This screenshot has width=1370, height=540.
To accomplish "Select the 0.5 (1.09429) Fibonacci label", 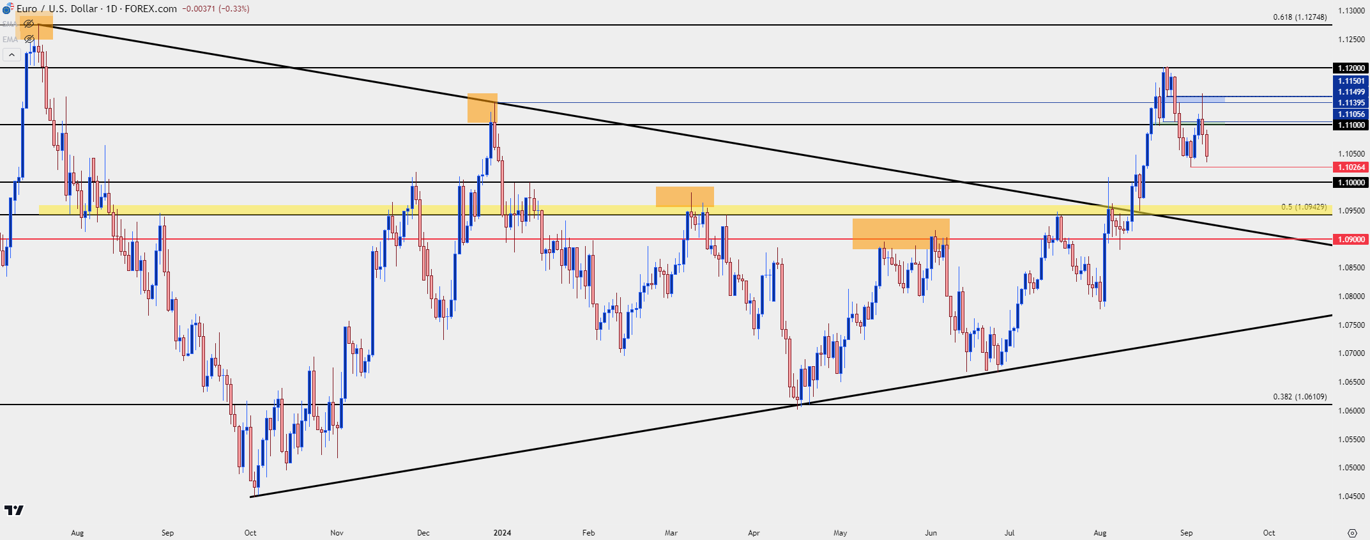I will point(1304,207).
